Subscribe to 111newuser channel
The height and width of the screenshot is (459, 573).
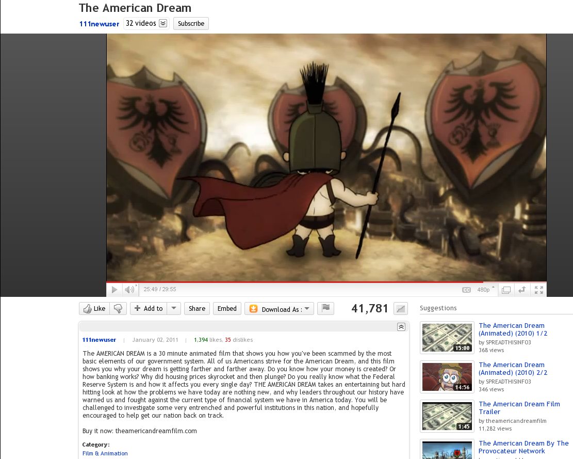[x=191, y=24]
